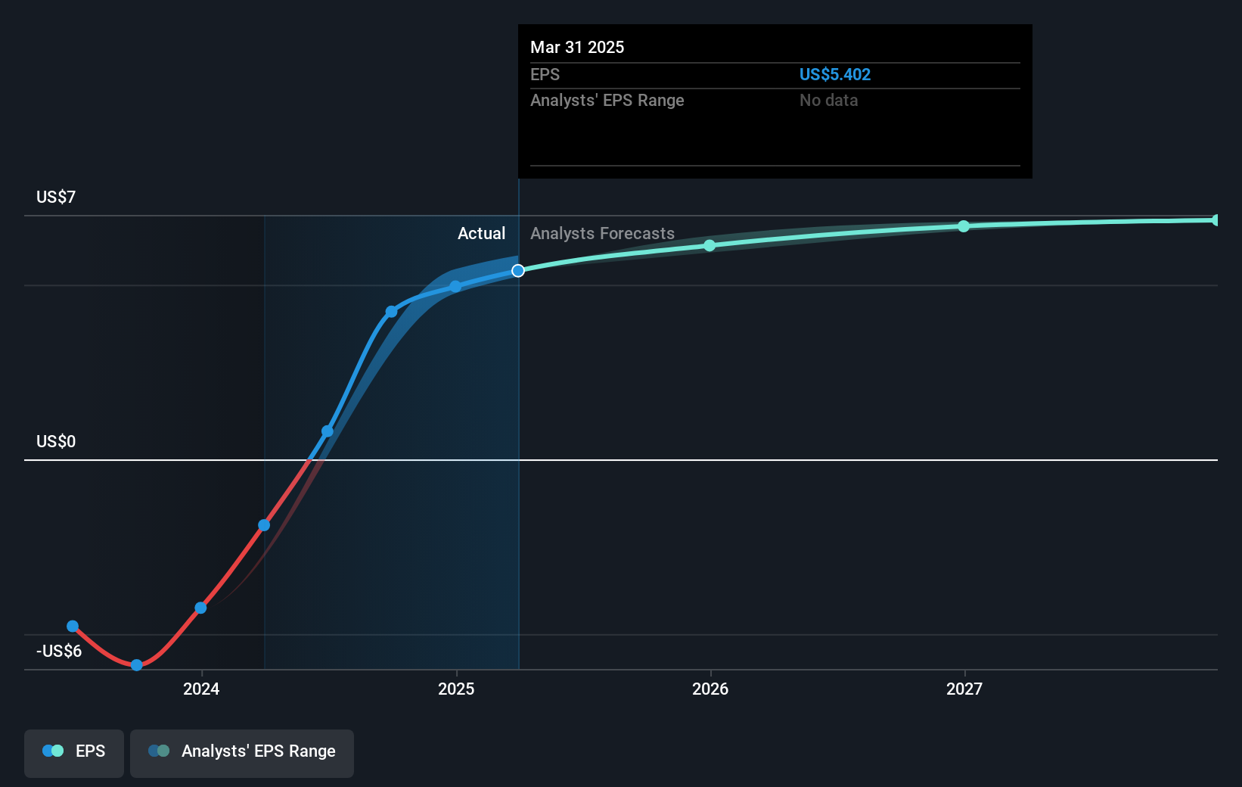Click the last forecast point at far right

click(1216, 220)
